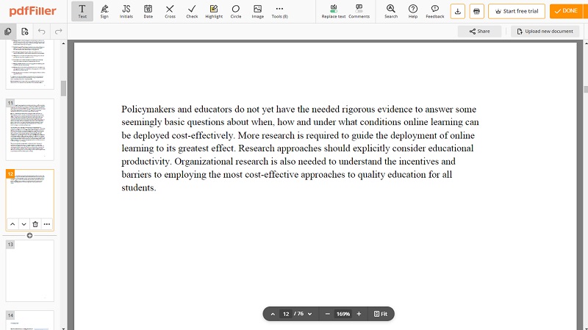Select the Highlight tool
The width and height of the screenshot is (588, 330).
(x=214, y=11)
